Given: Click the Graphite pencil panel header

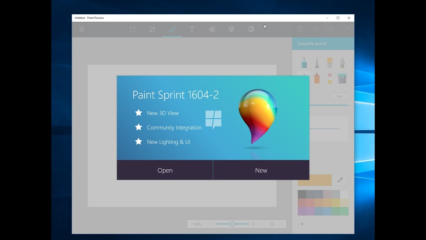Looking at the screenshot, I should 323,44.
